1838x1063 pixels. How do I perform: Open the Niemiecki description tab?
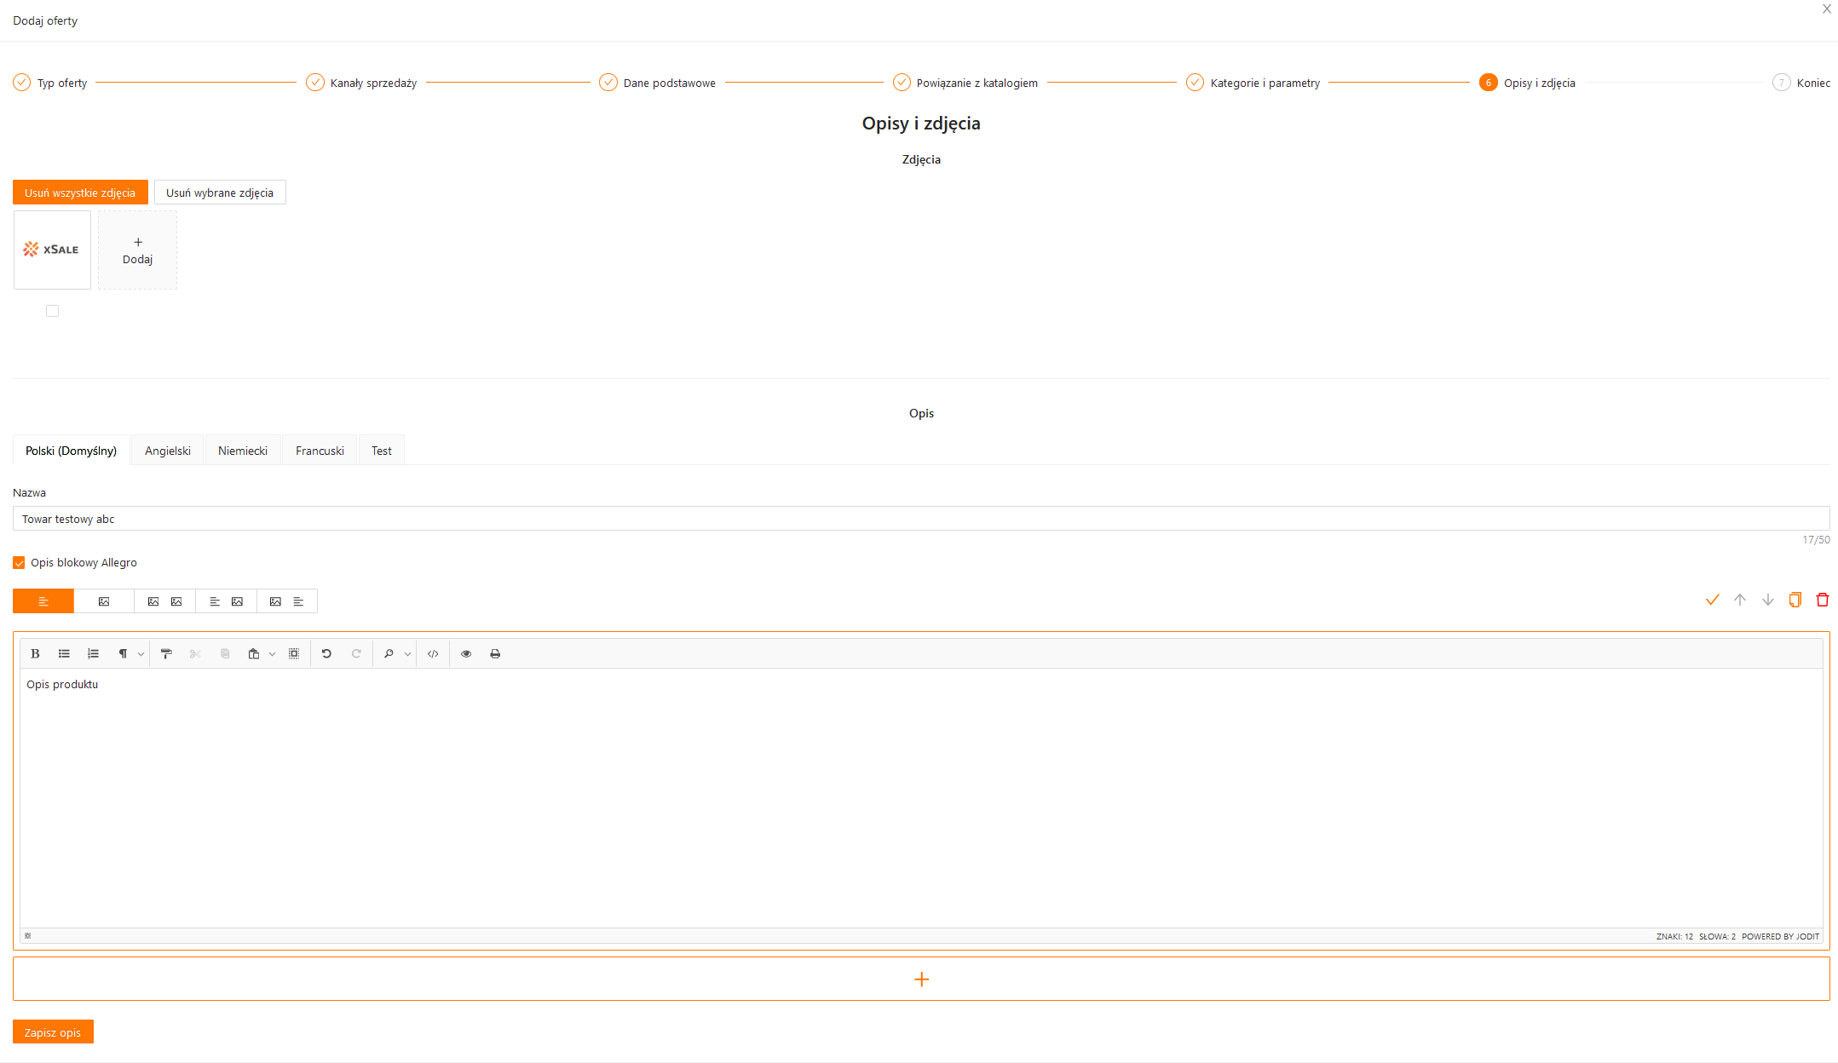click(x=242, y=451)
